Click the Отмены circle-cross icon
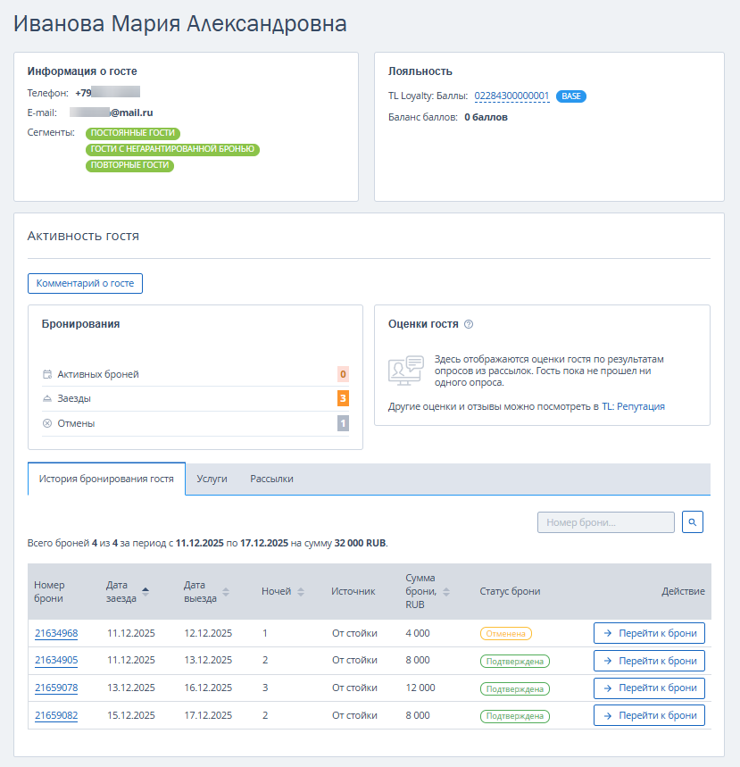The height and width of the screenshot is (767, 740). click(47, 423)
